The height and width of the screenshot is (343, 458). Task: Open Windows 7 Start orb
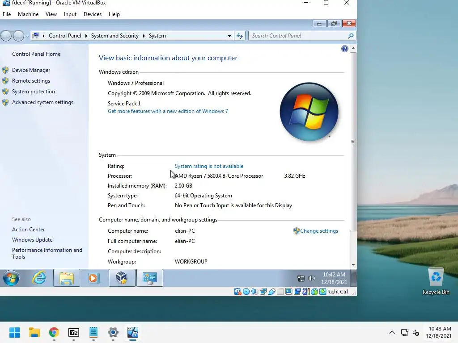11,278
